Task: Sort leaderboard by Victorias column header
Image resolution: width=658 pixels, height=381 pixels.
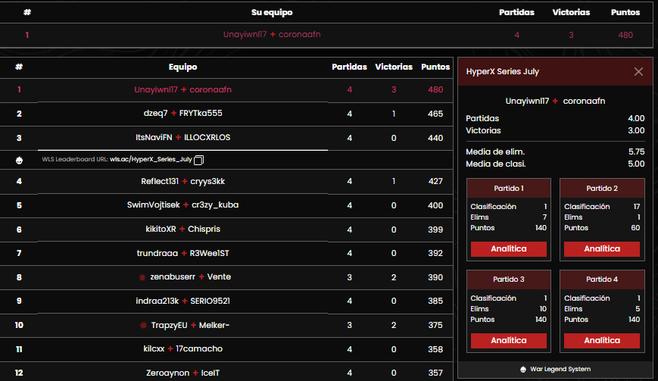Action: pos(394,67)
